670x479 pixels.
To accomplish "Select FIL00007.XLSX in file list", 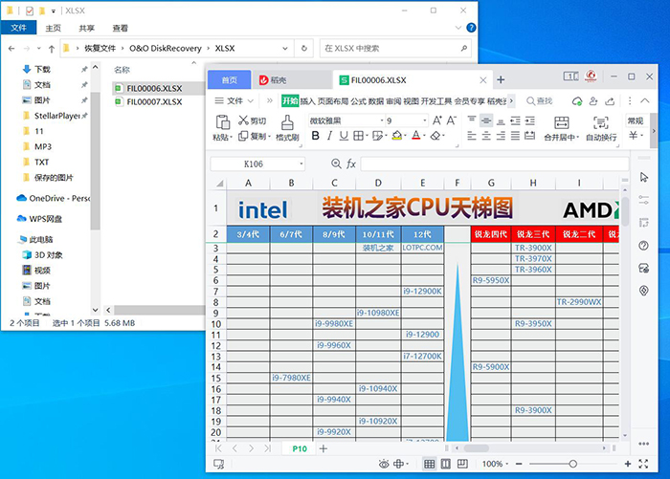I will 153,102.
